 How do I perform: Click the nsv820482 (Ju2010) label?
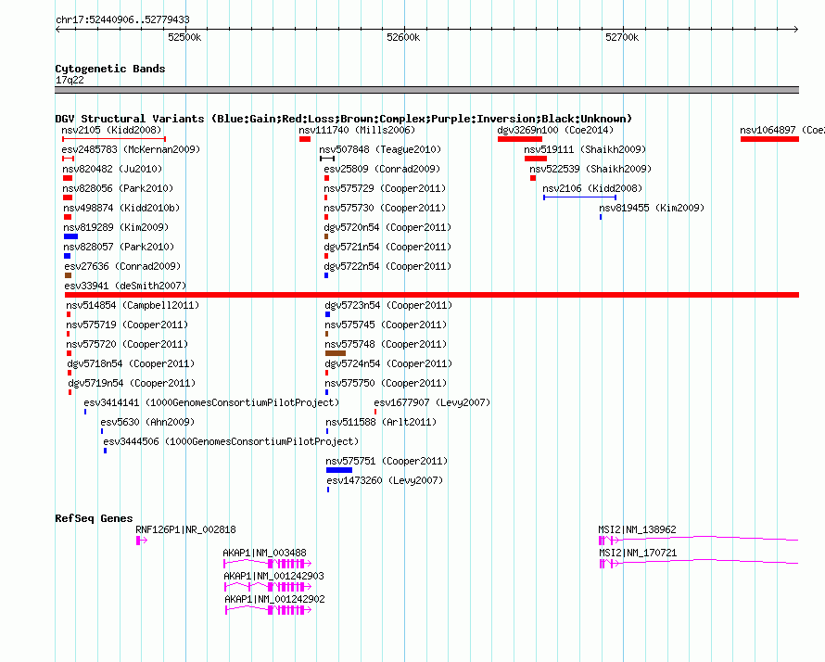112,169
